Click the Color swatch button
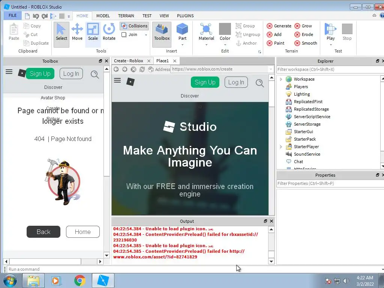The image size is (384, 288). tap(225, 31)
